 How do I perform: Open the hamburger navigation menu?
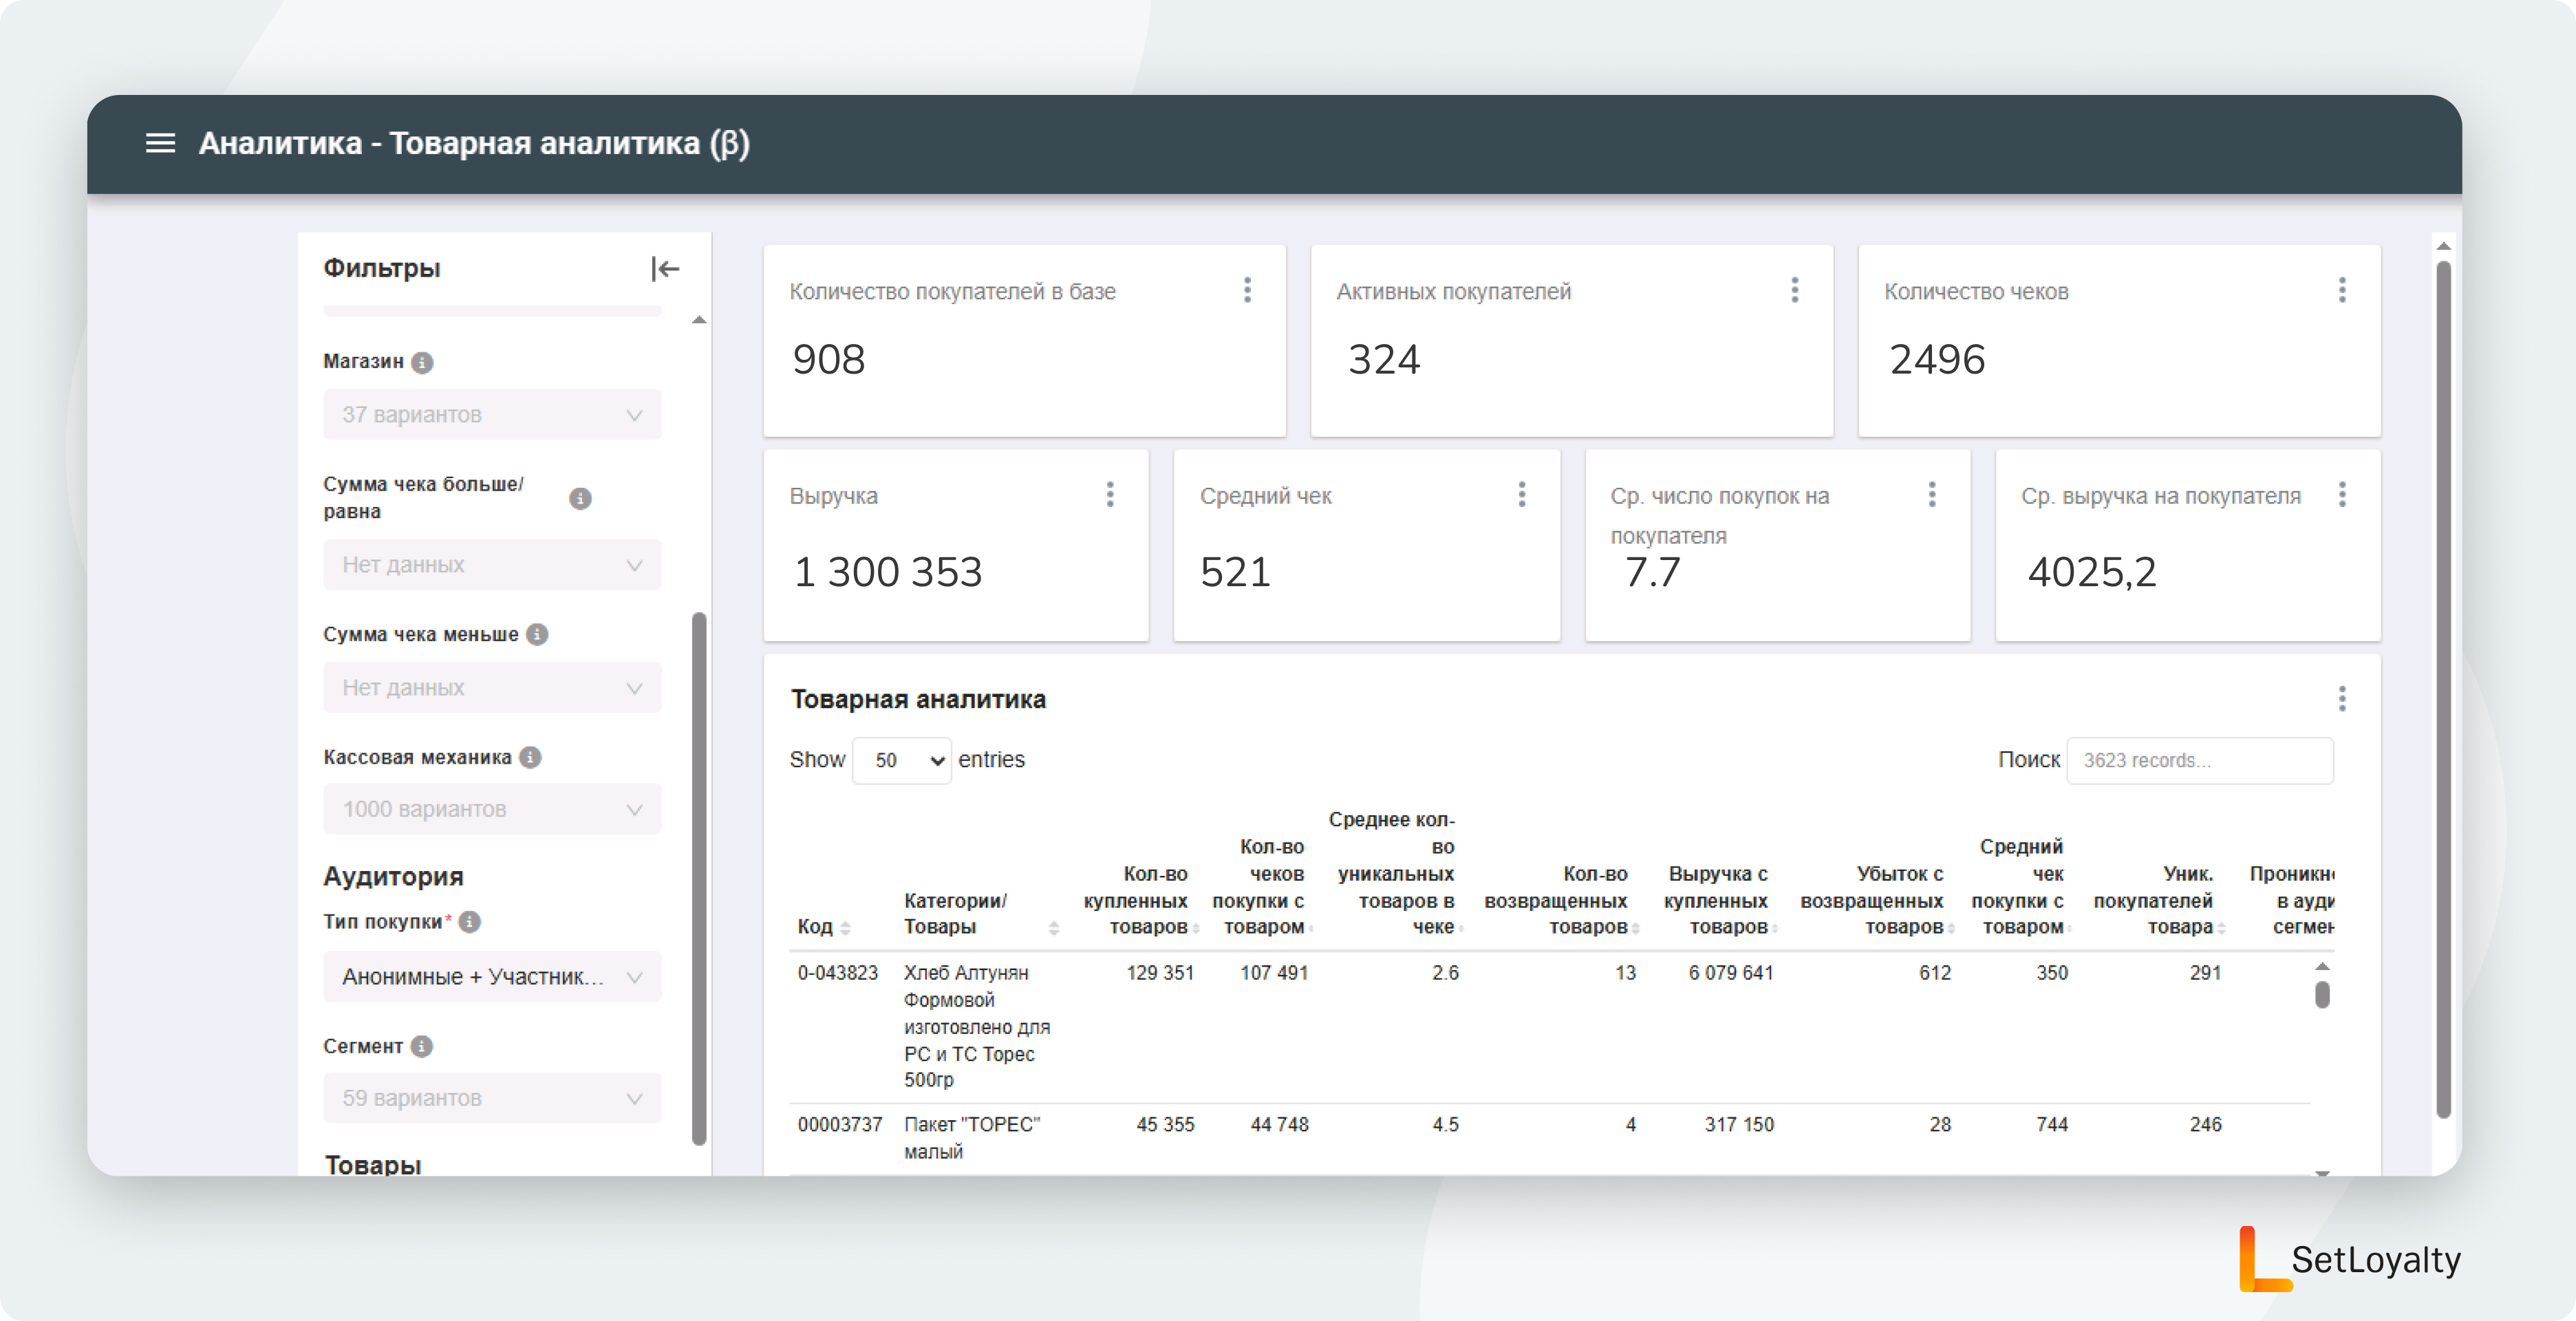(x=160, y=143)
